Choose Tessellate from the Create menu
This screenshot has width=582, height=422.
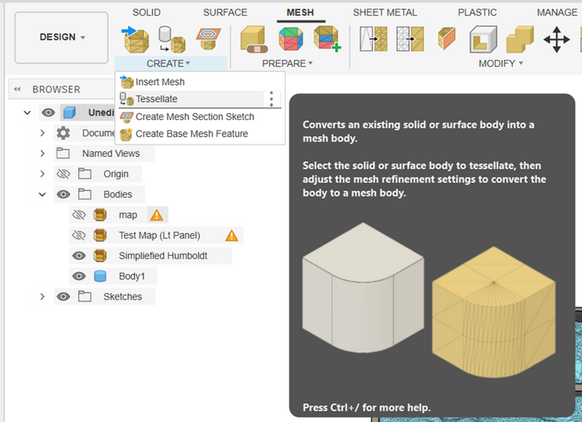[156, 99]
